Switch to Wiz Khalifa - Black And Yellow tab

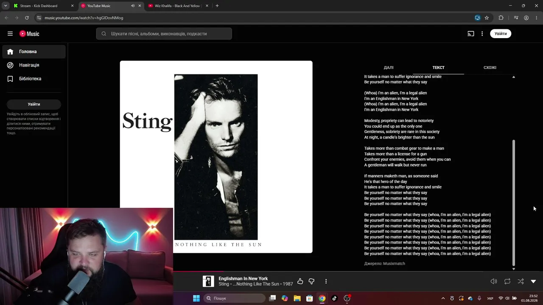coord(177,6)
